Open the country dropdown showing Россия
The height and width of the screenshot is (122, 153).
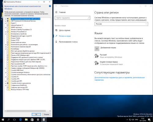[x=121, y=24]
